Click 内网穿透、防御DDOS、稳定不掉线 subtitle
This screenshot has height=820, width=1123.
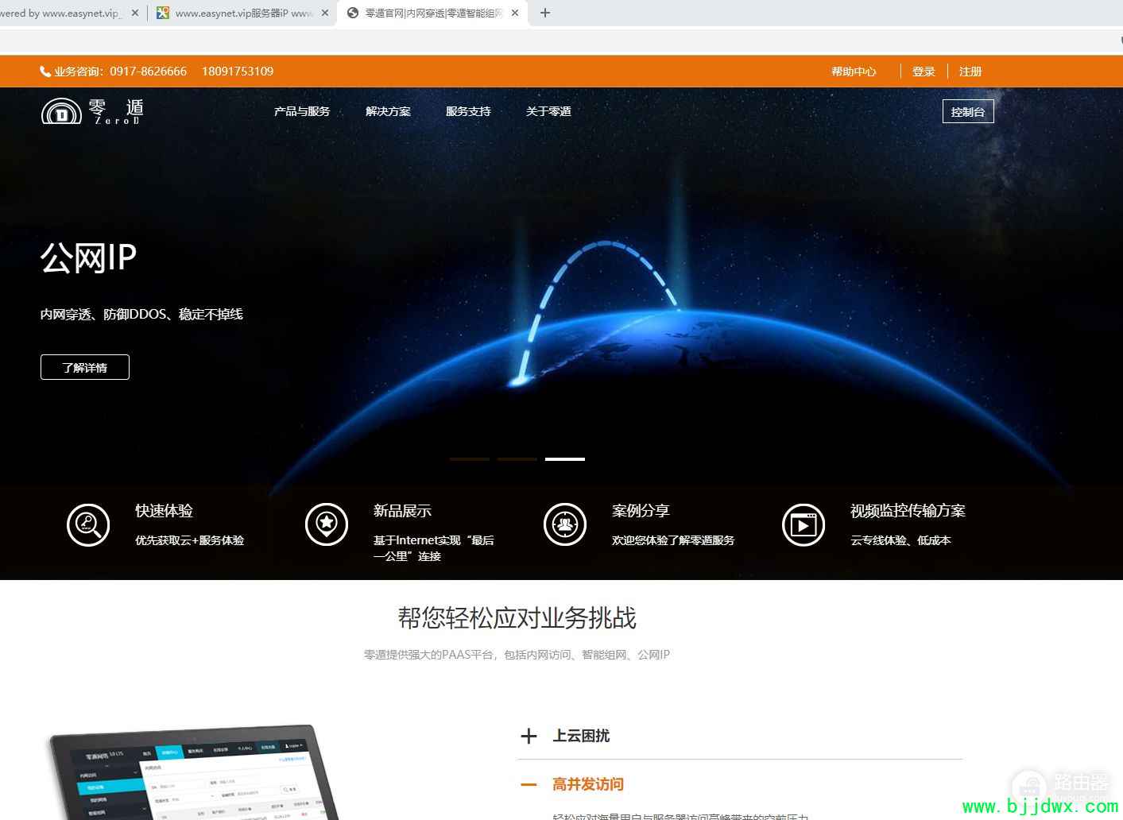click(x=141, y=314)
